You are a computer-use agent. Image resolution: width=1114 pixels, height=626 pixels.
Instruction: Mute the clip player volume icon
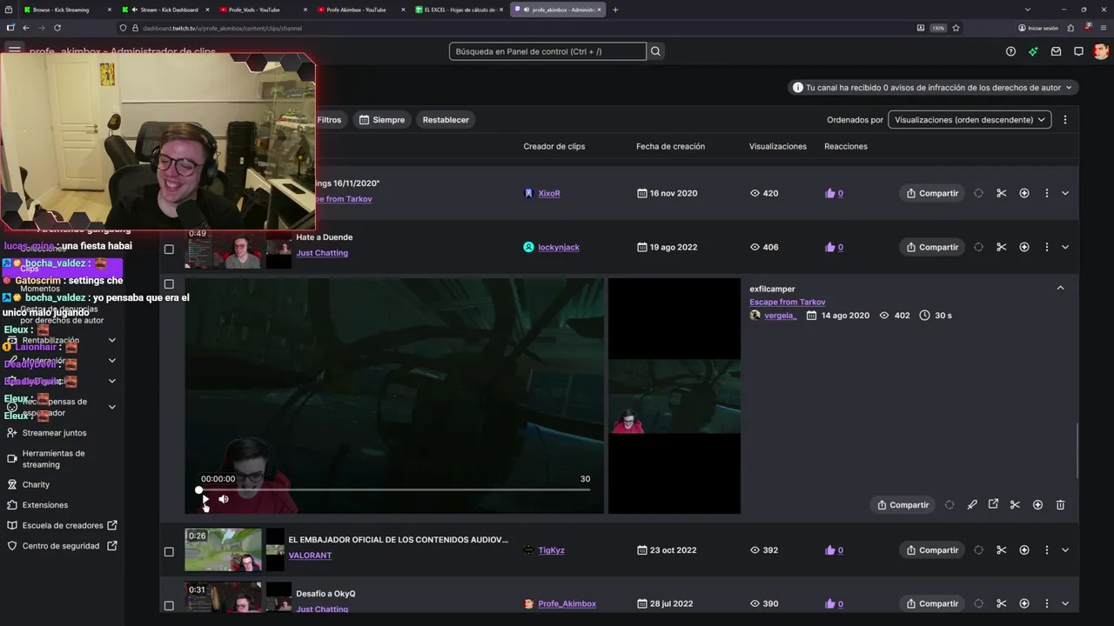[x=224, y=499]
